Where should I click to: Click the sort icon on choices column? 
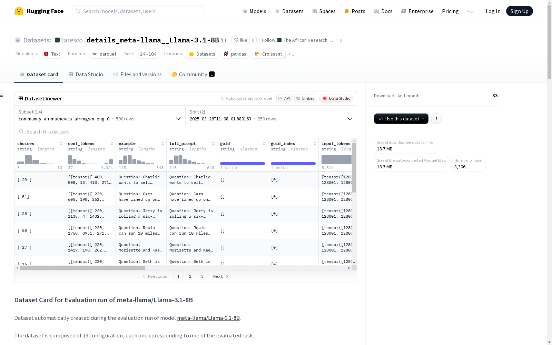(x=61, y=144)
